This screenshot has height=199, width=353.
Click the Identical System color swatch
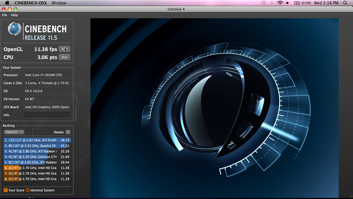pos(27,190)
